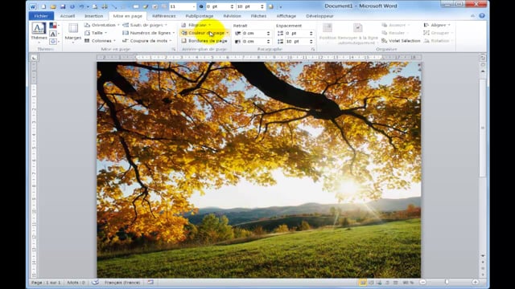Switch to Affichage tab
The image size is (515, 289).
click(x=286, y=16)
